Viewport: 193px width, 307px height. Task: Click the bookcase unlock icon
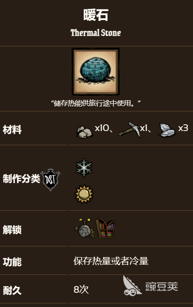(x=105, y=228)
